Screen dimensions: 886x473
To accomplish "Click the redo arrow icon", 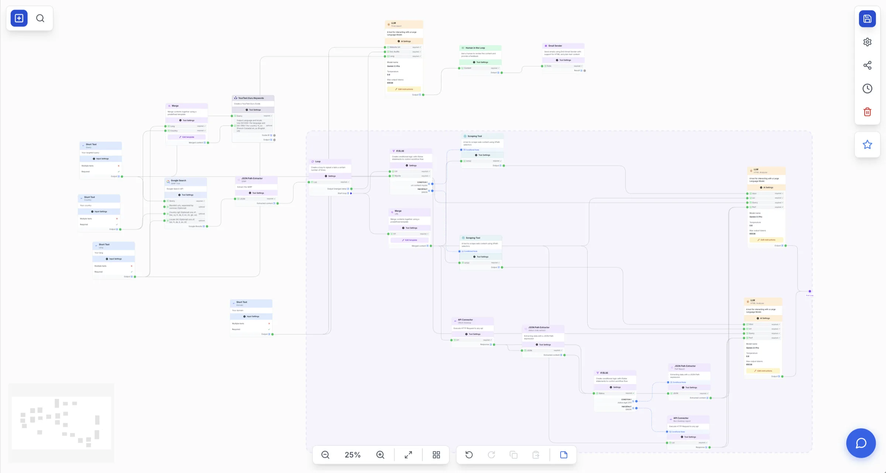I will point(491,455).
